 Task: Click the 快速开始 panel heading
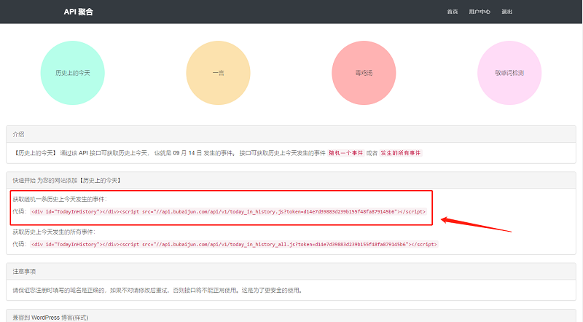[291, 181]
